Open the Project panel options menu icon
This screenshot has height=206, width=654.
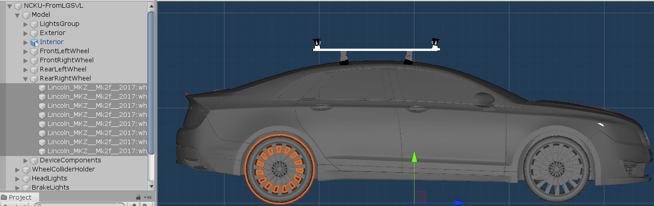coord(148,197)
